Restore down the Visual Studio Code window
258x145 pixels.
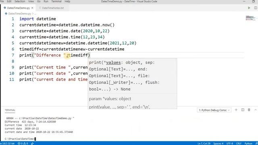tap(254, 2)
